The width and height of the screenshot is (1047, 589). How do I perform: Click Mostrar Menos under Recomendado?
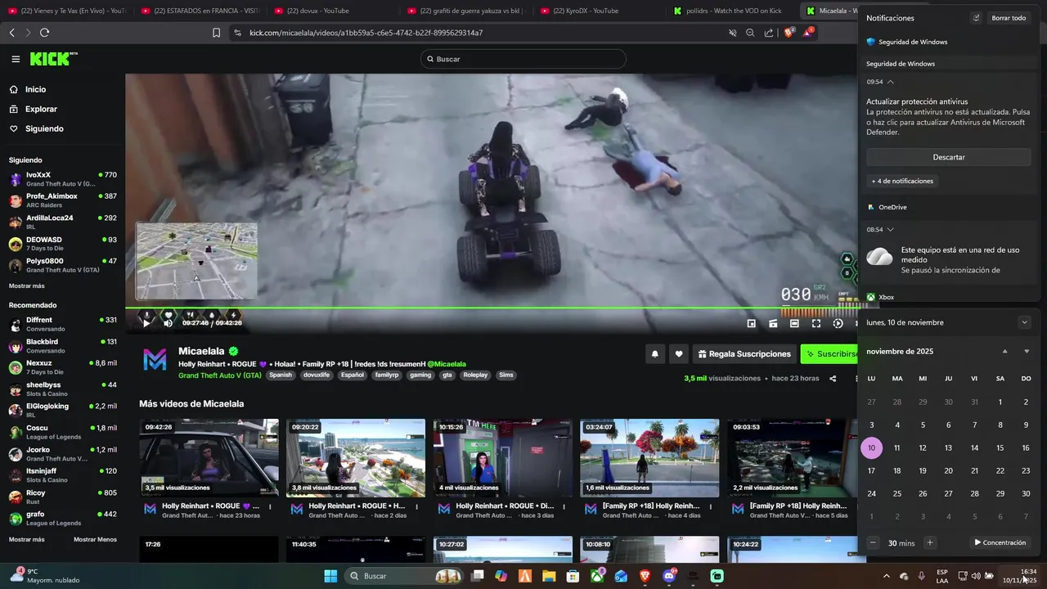pos(95,539)
